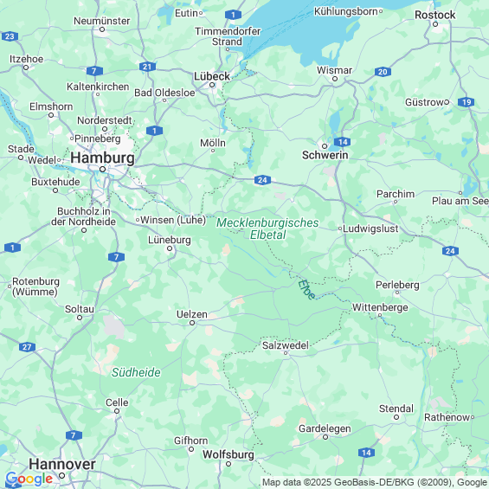489x489 pixels.
Task: Click the Südheide nature park label
Action: (136, 372)
